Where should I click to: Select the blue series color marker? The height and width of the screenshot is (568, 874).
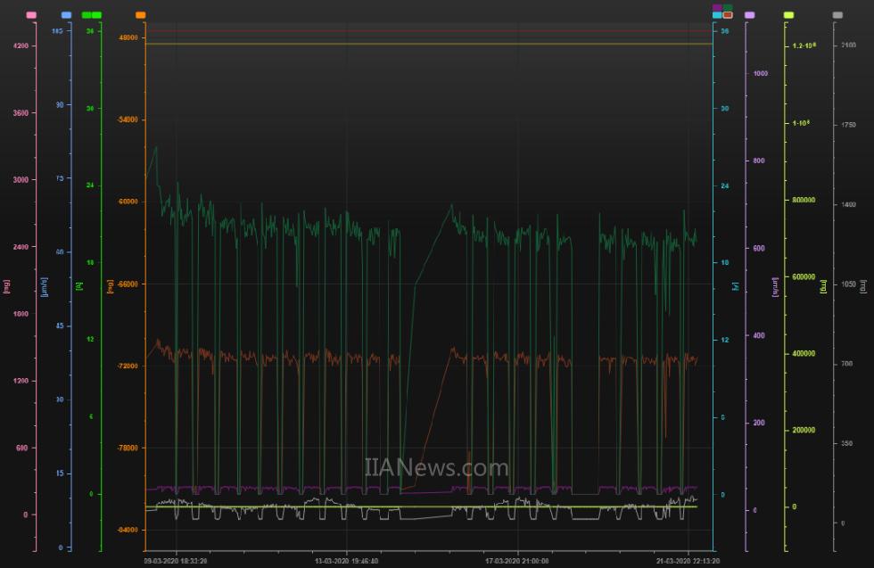click(x=66, y=15)
